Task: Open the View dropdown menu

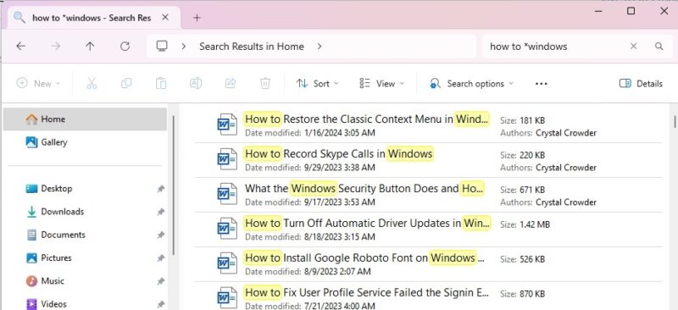Action: (382, 84)
